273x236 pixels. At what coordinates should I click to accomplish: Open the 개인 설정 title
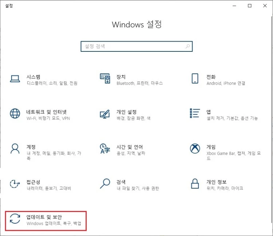pyautogui.click(x=126, y=112)
